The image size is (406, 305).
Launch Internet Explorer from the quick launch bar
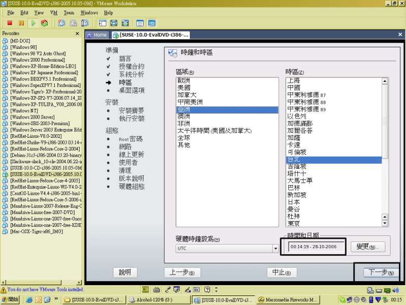click(x=29, y=300)
